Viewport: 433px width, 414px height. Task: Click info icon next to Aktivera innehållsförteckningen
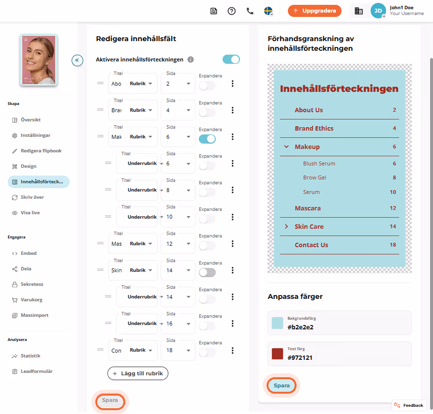[x=191, y=59]
